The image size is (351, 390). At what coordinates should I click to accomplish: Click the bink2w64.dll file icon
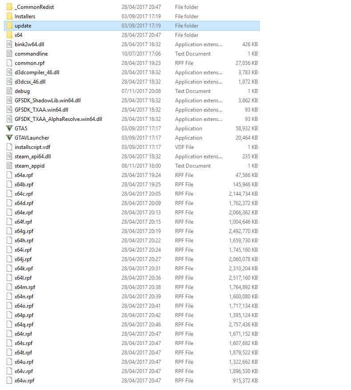tap(9, 44)
